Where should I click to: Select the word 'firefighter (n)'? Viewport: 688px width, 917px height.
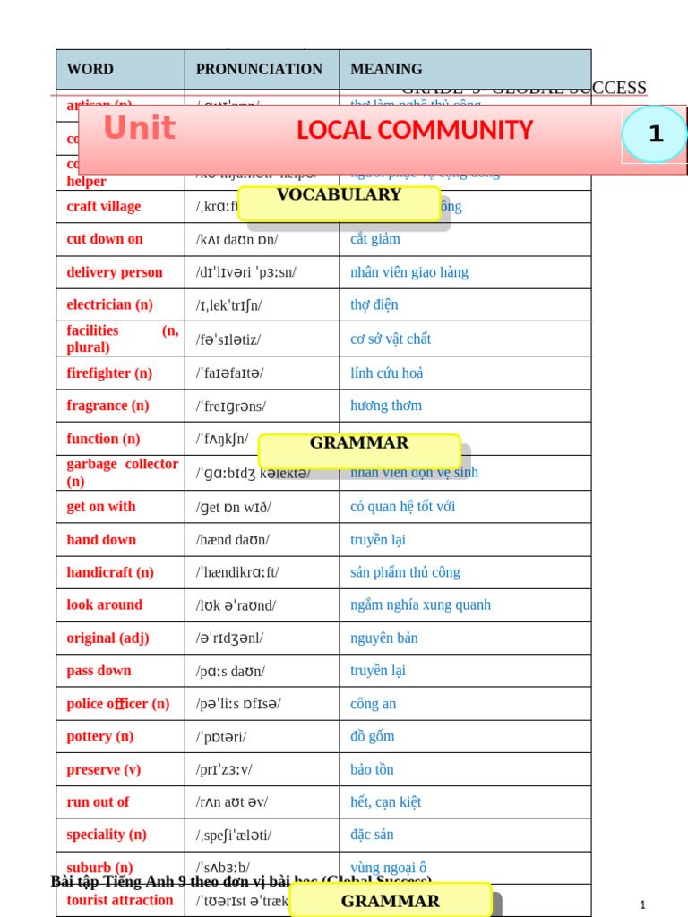(109, 373)
